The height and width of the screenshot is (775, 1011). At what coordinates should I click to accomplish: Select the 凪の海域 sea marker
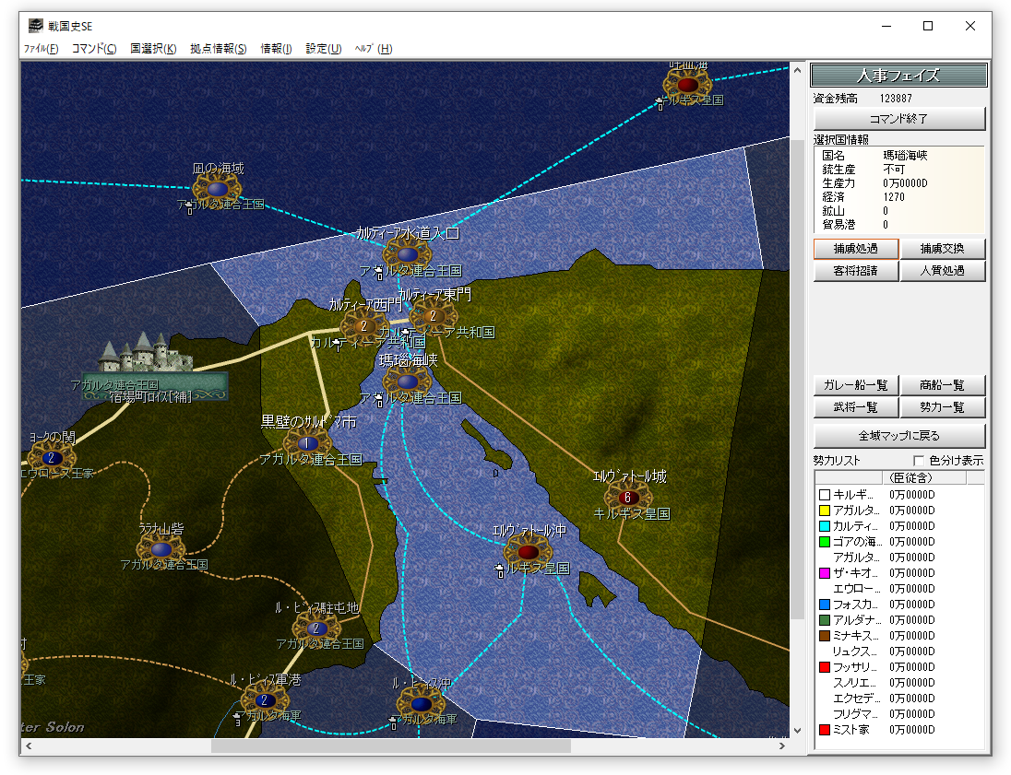[217, 188]
